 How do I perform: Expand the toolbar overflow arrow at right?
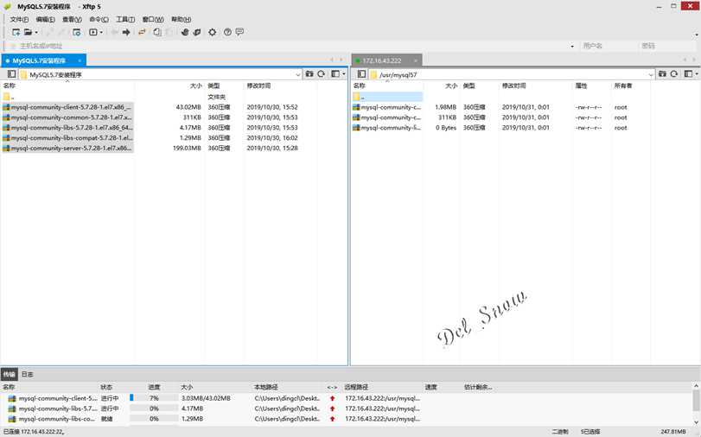(697, 35)
